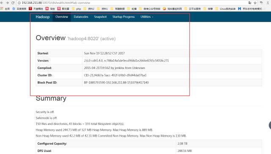Open the Juhuasuan bookmark icon
Image resolution: width=271 pixels, height=154 pixels.
click(x=59, y=8)
